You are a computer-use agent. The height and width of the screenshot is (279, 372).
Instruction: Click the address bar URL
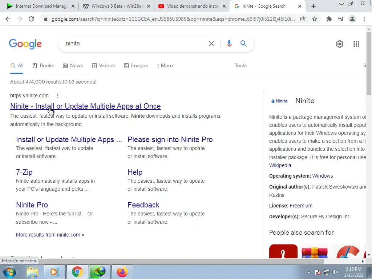173,19
